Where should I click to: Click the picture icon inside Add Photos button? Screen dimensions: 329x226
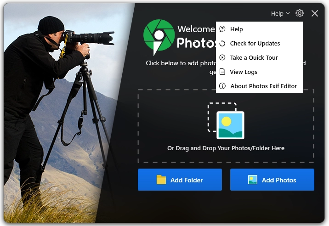253,180
